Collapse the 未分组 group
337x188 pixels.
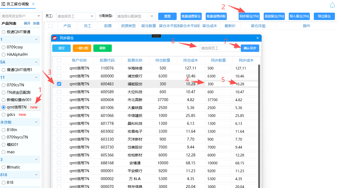click(x=36, y=122)
